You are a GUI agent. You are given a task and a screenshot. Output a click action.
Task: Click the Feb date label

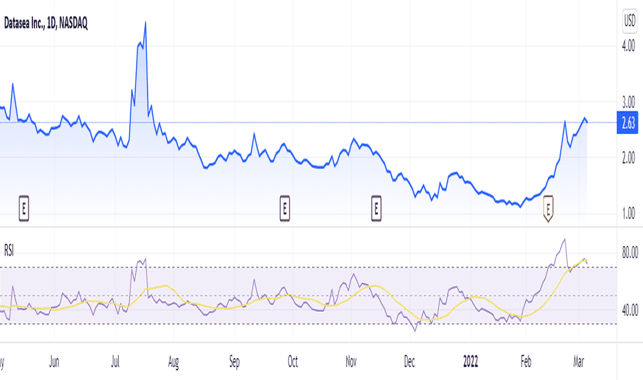(x=526, y=361)
